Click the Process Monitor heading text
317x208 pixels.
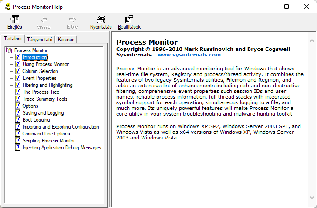pos(147,42)
